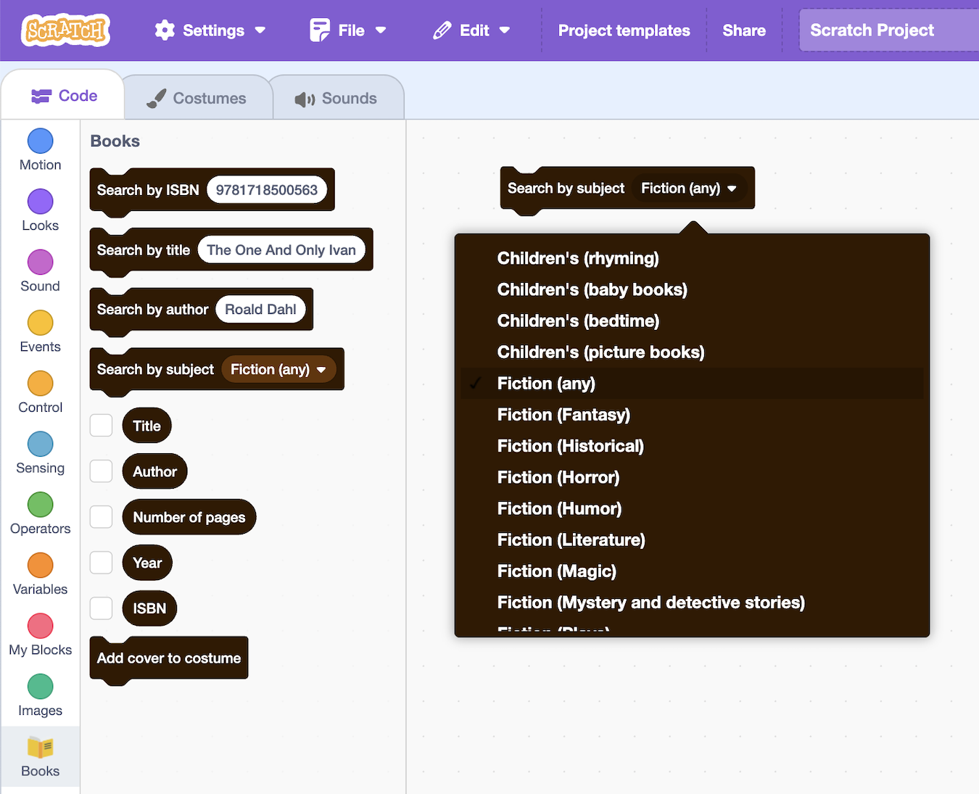Click the Scratch logo icon
Screen dimensions: 979x794
point(66,30)
